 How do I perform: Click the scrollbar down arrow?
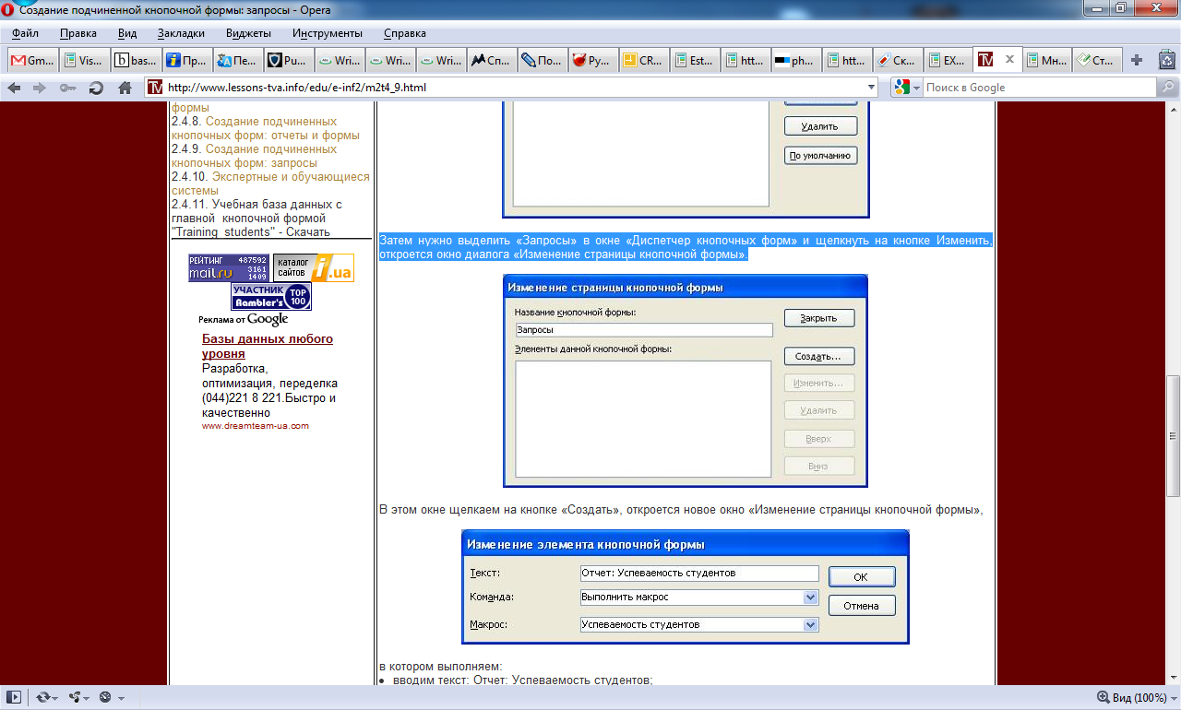pos(1174,678)
